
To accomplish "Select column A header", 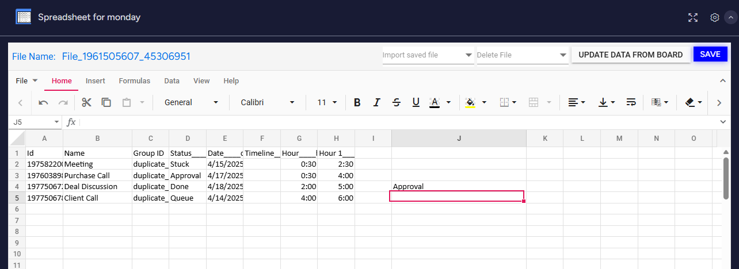I will [44, 138].
